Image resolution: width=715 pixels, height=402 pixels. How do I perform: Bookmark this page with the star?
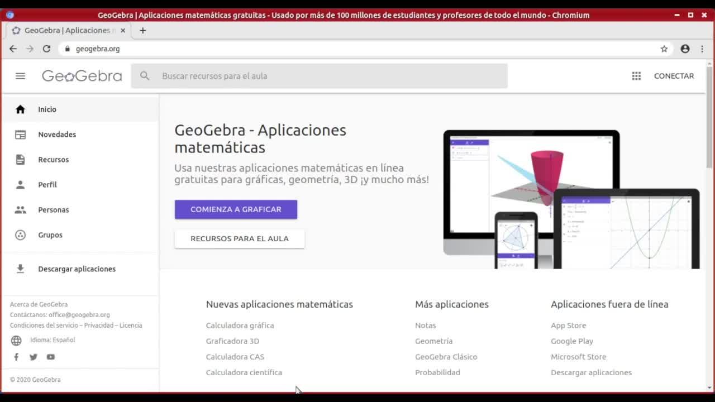click(664, 49)
